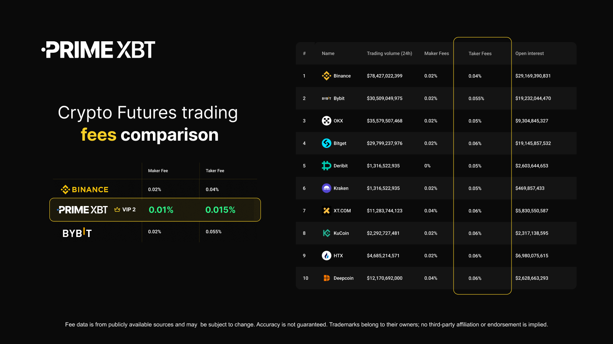Screen dimensions: 613x344
Task: Click the BINANCE logo in the comparison table
Action: [x=85, y=190]
